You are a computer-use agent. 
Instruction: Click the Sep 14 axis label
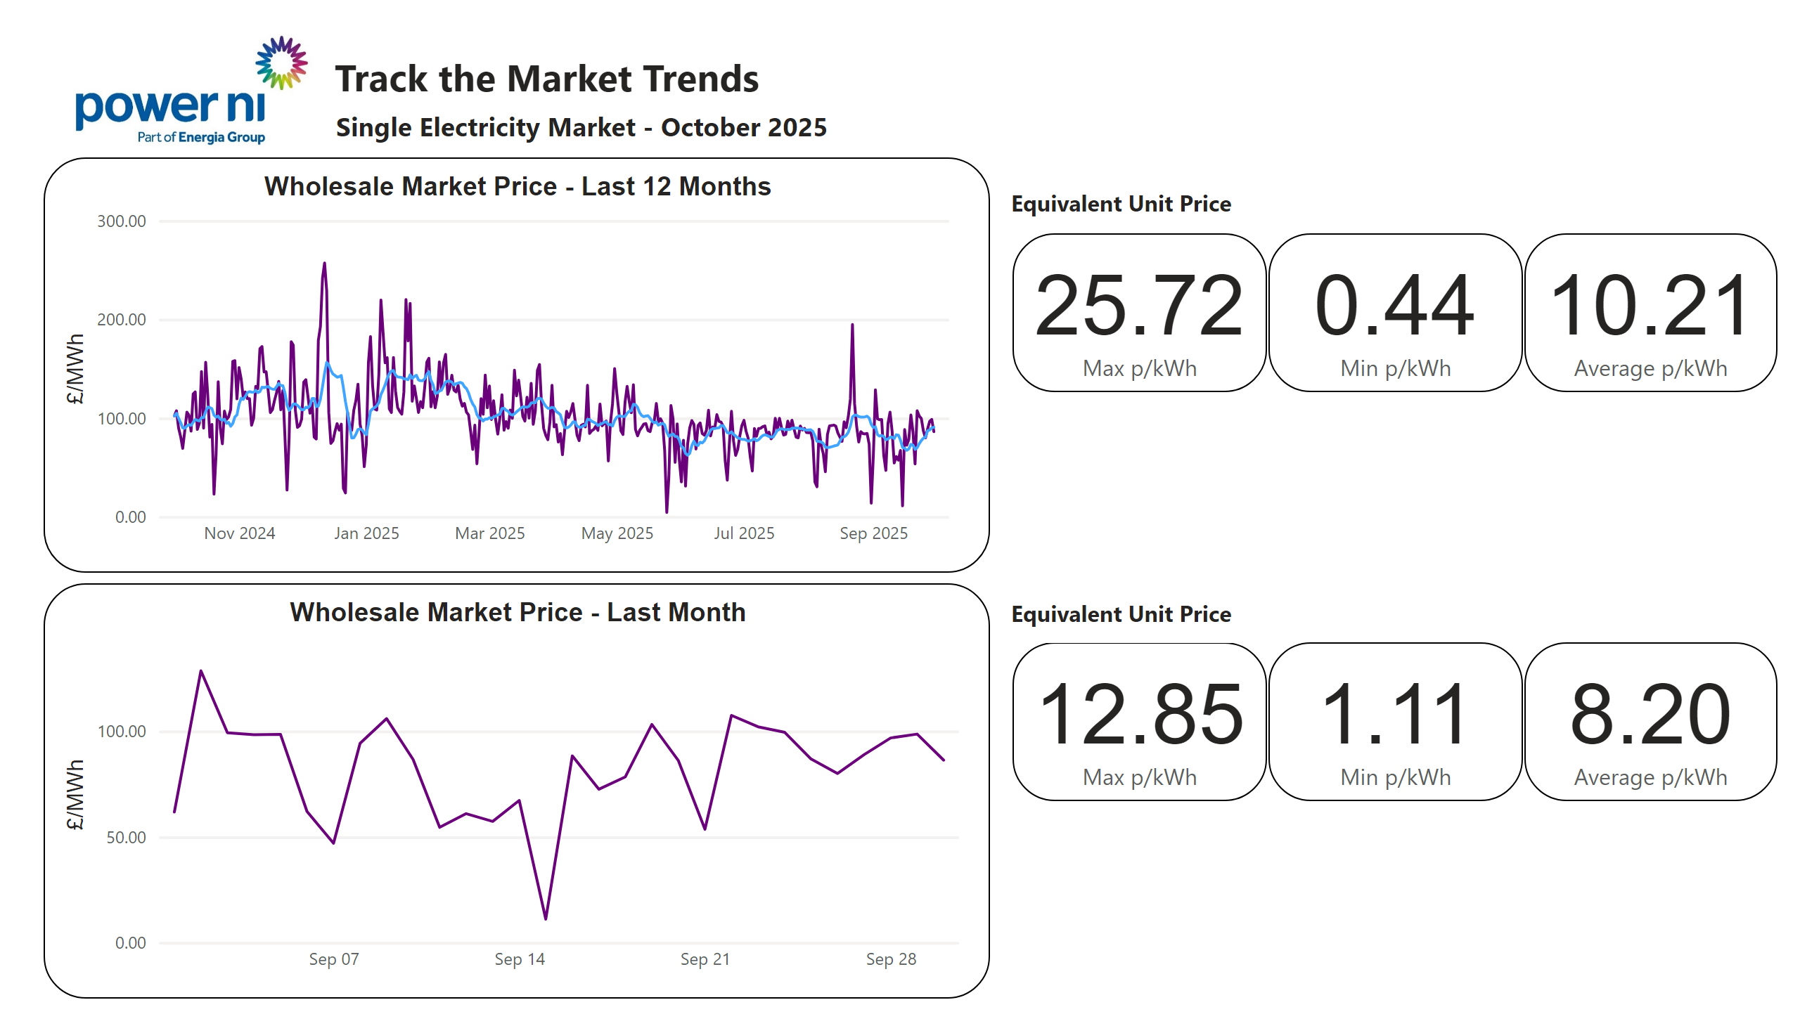click(x=519, y=959)
